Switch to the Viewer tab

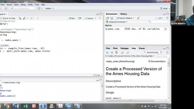(x=142, y=48)
